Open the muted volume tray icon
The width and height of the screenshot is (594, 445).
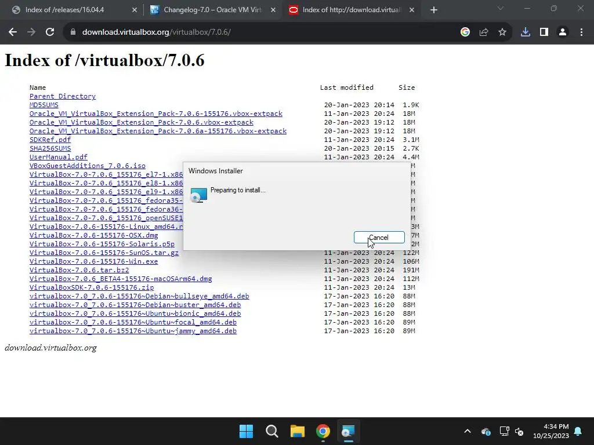coord(519,431)
